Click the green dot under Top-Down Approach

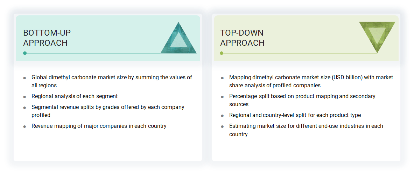click(x=222, y=53)
